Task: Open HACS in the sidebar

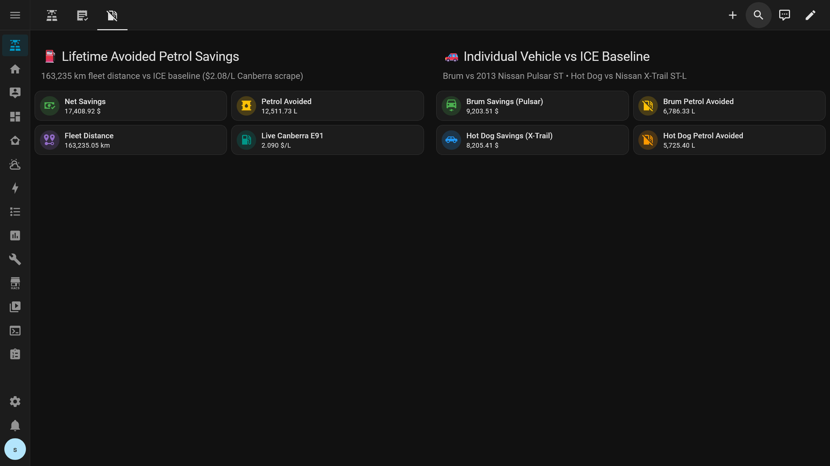Action: point(15,283)
